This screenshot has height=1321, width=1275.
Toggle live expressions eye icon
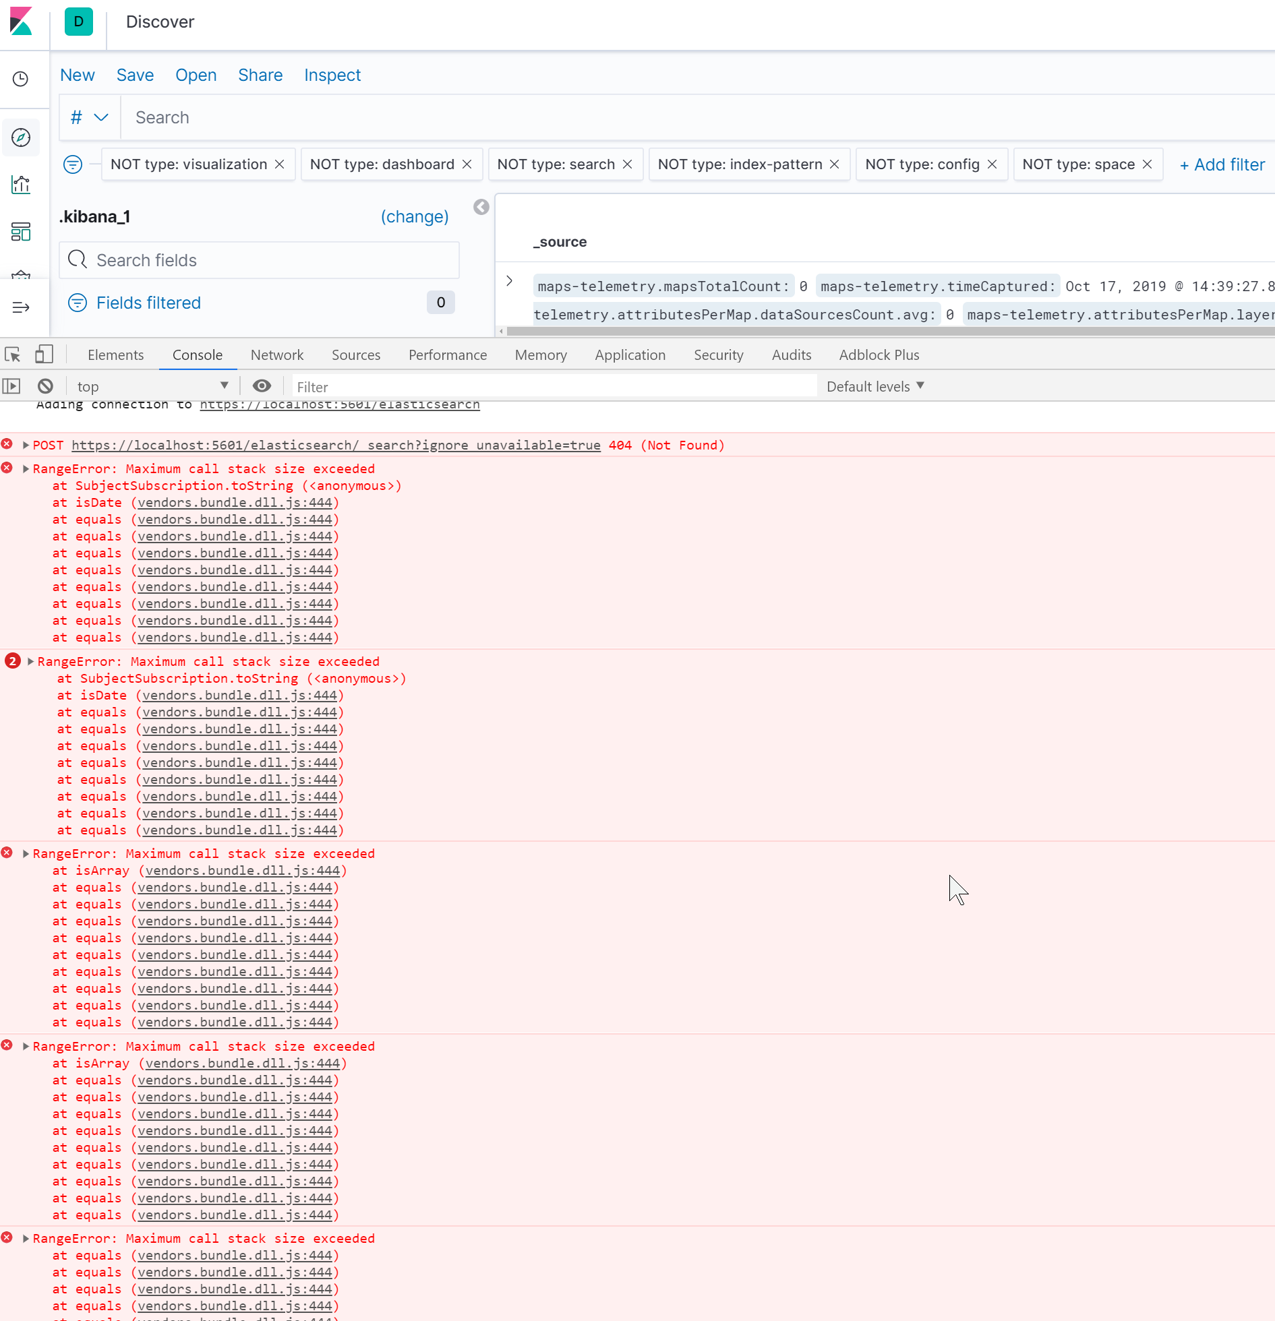click(262, 386)
